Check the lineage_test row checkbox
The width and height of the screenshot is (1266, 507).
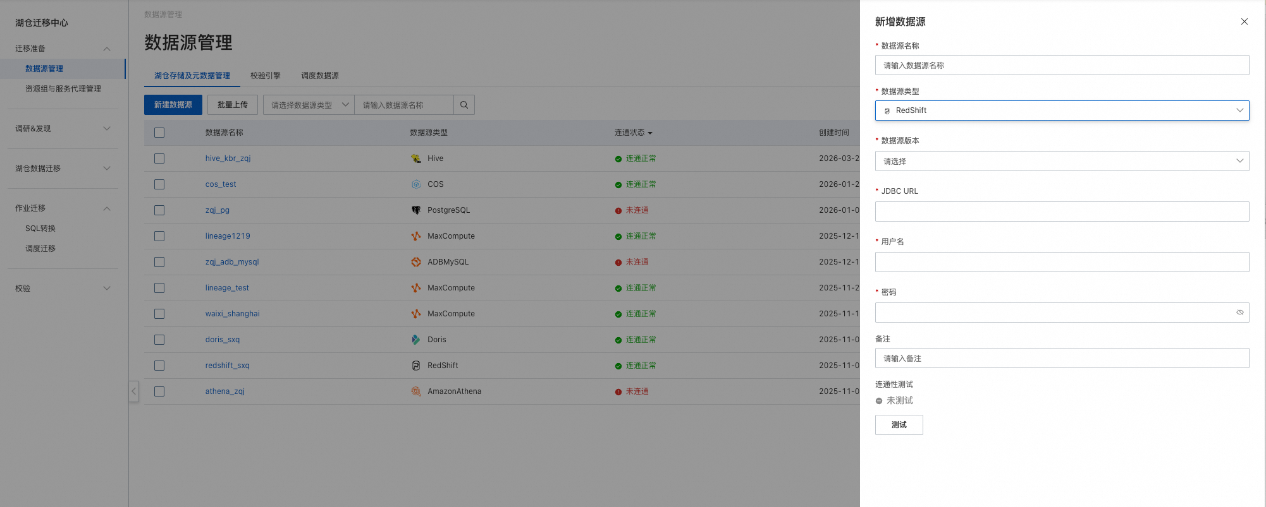pos(159,288)
